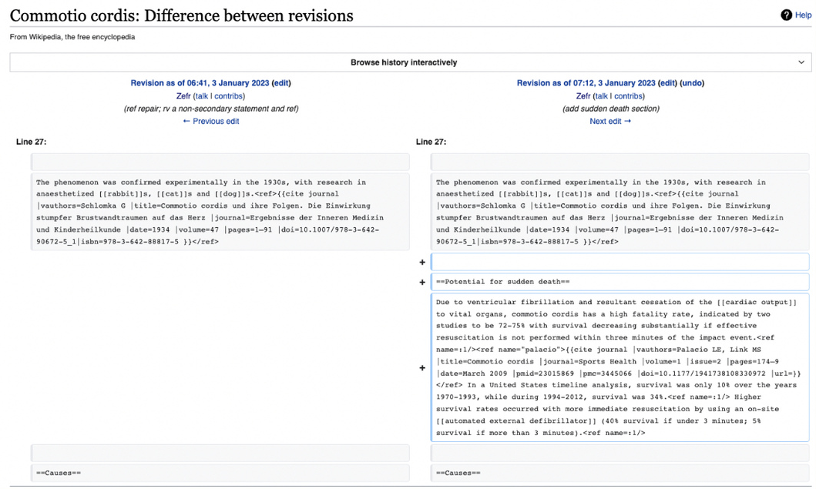The width and height of the screenshot is (816, 489).
Task: Click From Wikipedia, the free encyclopedia text
Action: pyautogui.click(x=72, y=37)
